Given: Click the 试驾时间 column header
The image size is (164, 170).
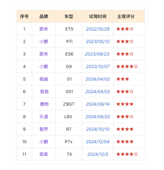Looking at the screenshot, I should [98, 17].
